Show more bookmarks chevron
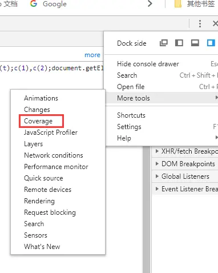 click(150, 3)
